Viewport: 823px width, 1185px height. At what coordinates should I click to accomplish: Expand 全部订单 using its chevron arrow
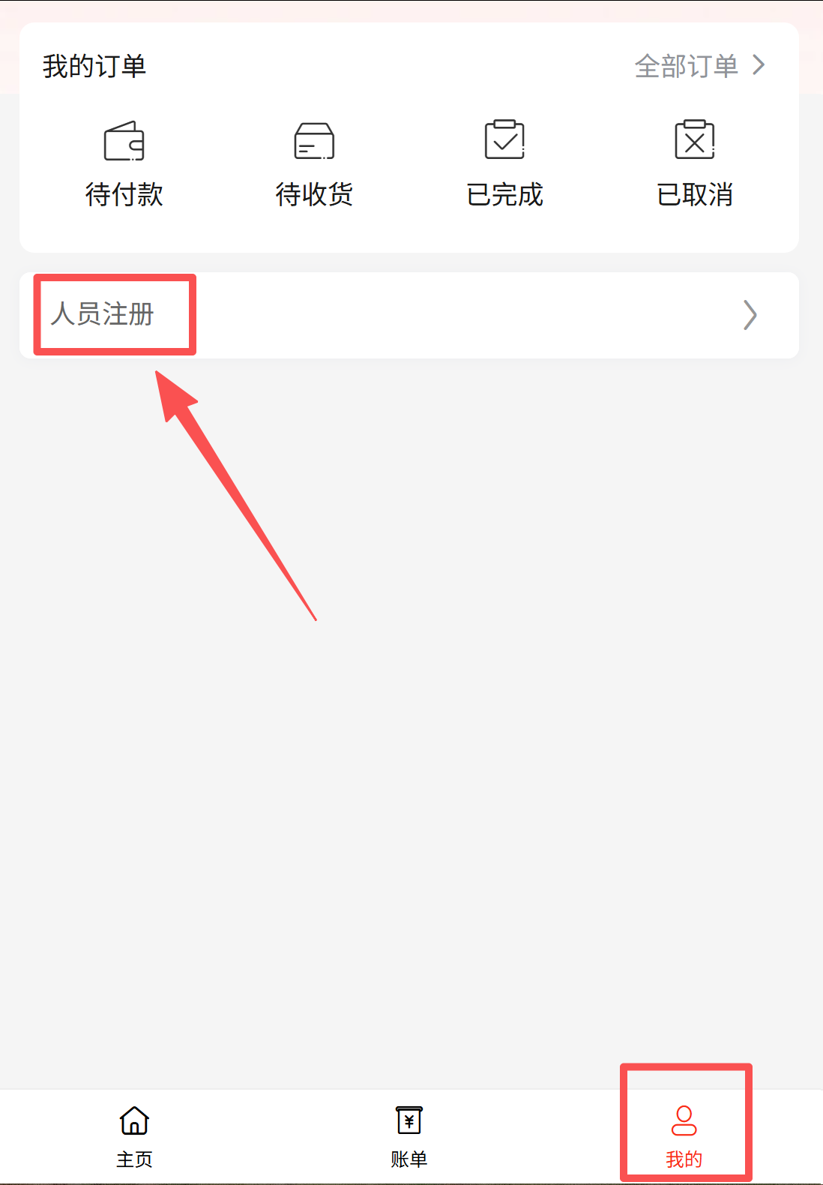coord(759,65)
